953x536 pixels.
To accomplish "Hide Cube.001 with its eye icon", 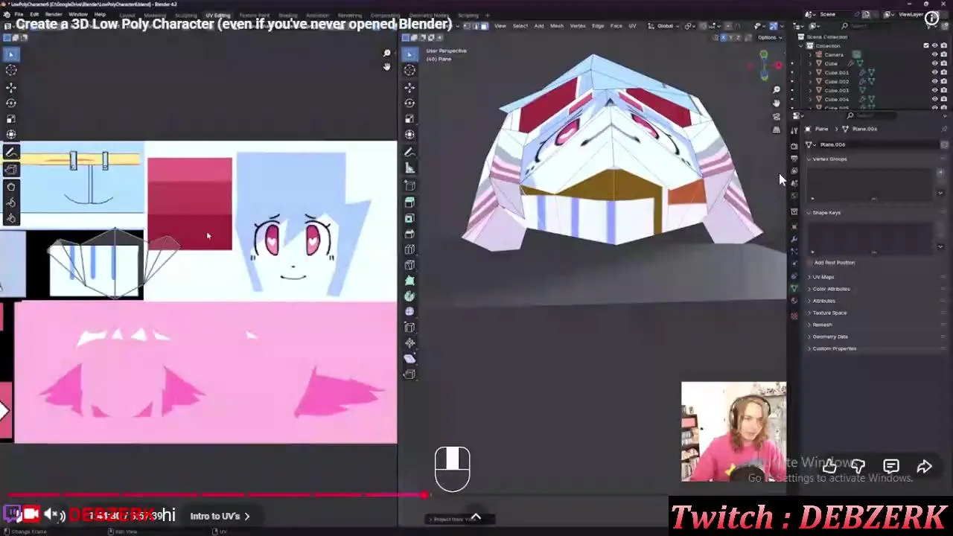I will (935, 72).
